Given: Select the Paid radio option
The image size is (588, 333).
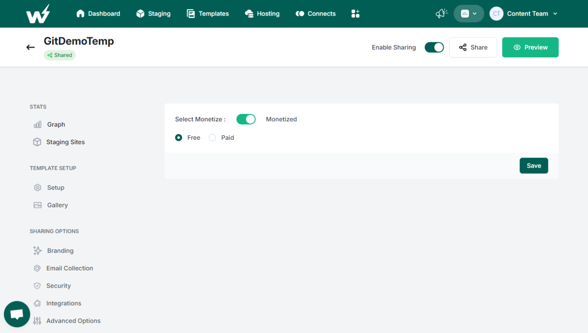Looking at the screenshot, I should pyautogui.click(x=212, y=138).
